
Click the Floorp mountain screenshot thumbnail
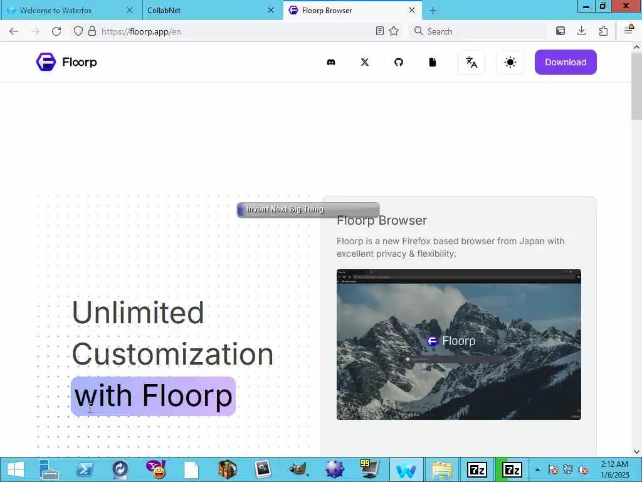(x=458, y=345)
